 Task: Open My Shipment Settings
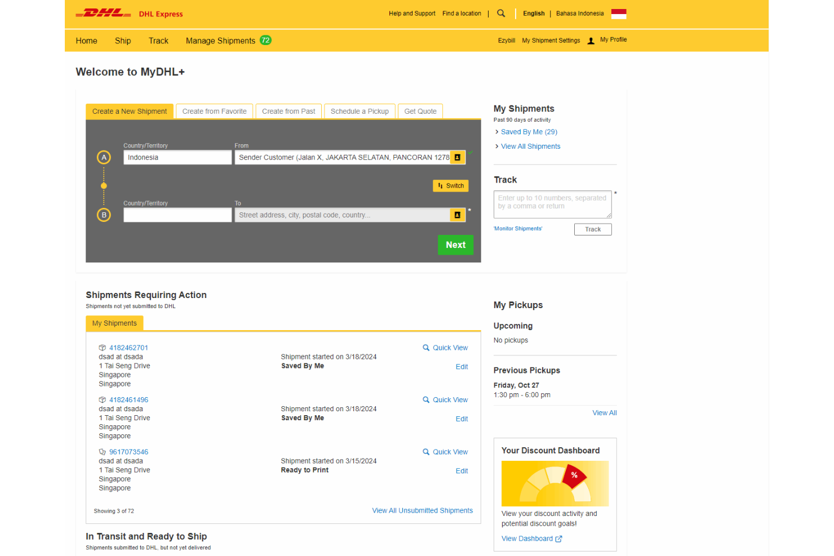click(x=551, y=41)
